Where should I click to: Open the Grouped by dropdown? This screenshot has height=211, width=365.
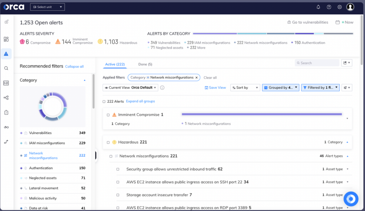(281, 87)
